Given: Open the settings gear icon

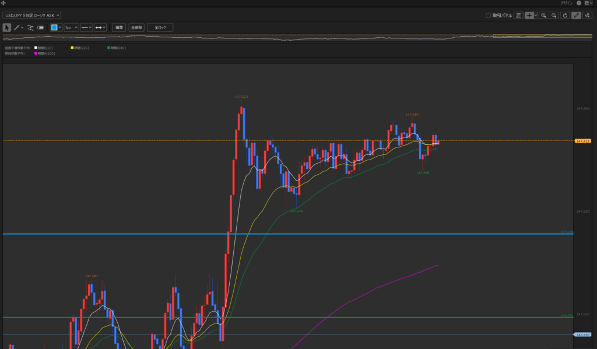Looking at the screenshot, I should (579, 3).
